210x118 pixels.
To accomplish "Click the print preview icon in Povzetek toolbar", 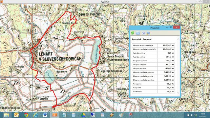I will 148,33.
